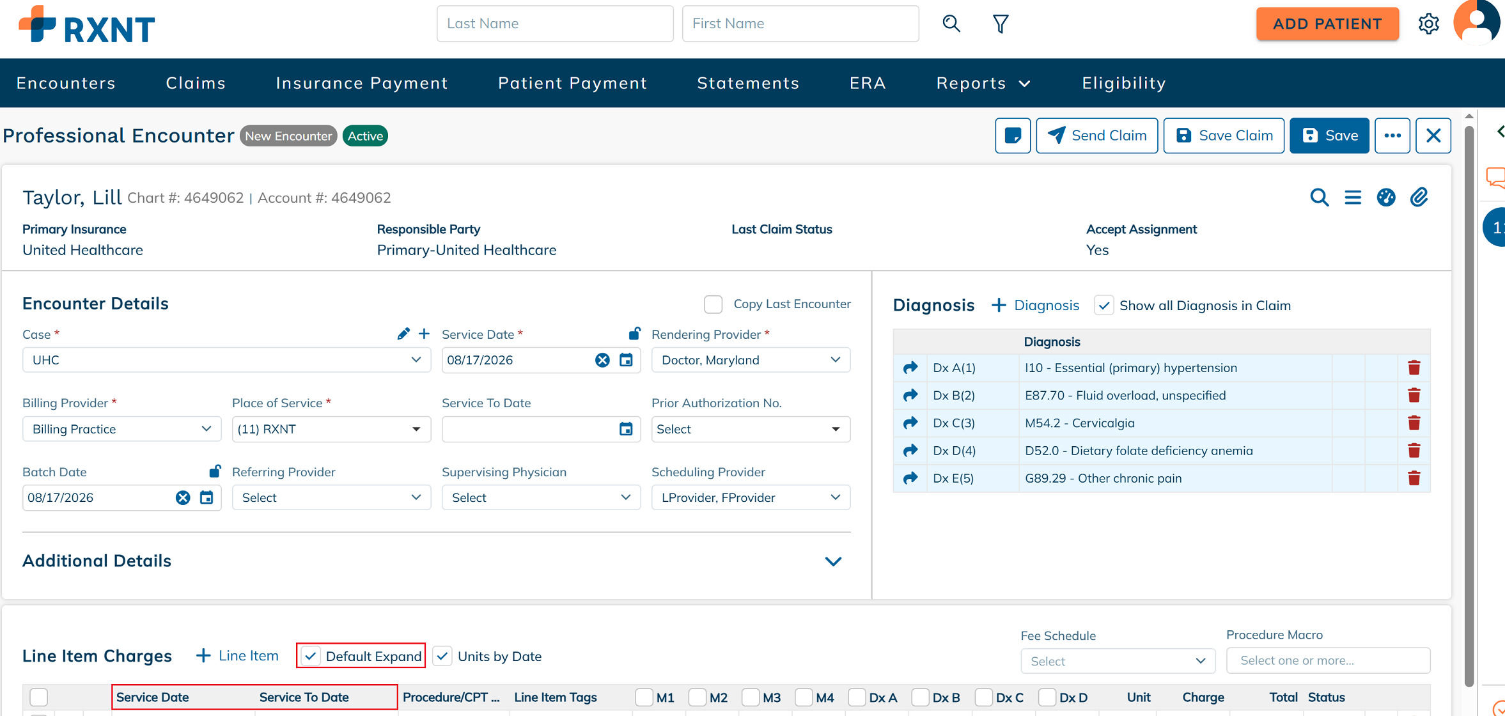Viewport: 1505px width, 716px height.
Task: Open the Service Date calendar picker
Action: [626, 360]
